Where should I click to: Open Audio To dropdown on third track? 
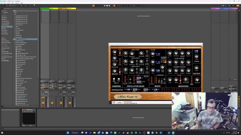point(63,88)
